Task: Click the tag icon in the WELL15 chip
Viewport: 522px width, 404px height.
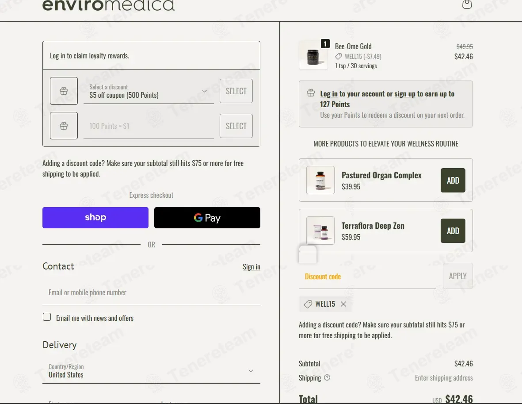Action: (x=308, y=304)
